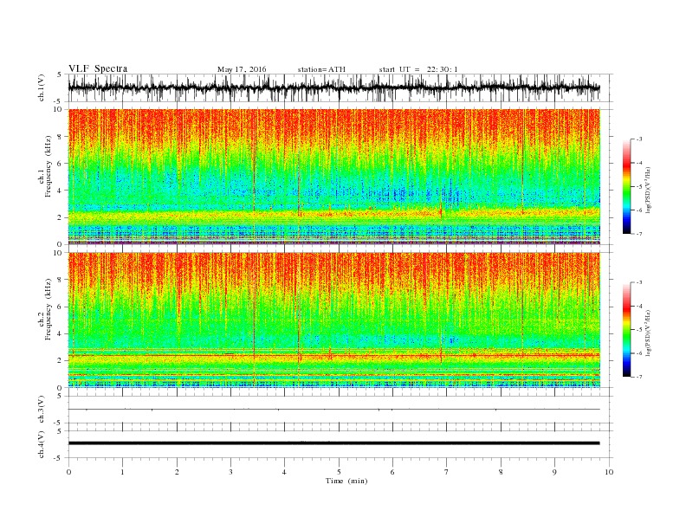Click inside the ch.1 spectrogram panel
Image resolution: width=686 pixels, height=530 pixels.
pyautogui.click(x=333, y=177)
